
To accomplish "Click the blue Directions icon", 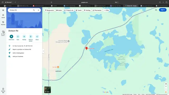I will coord(11,36).
